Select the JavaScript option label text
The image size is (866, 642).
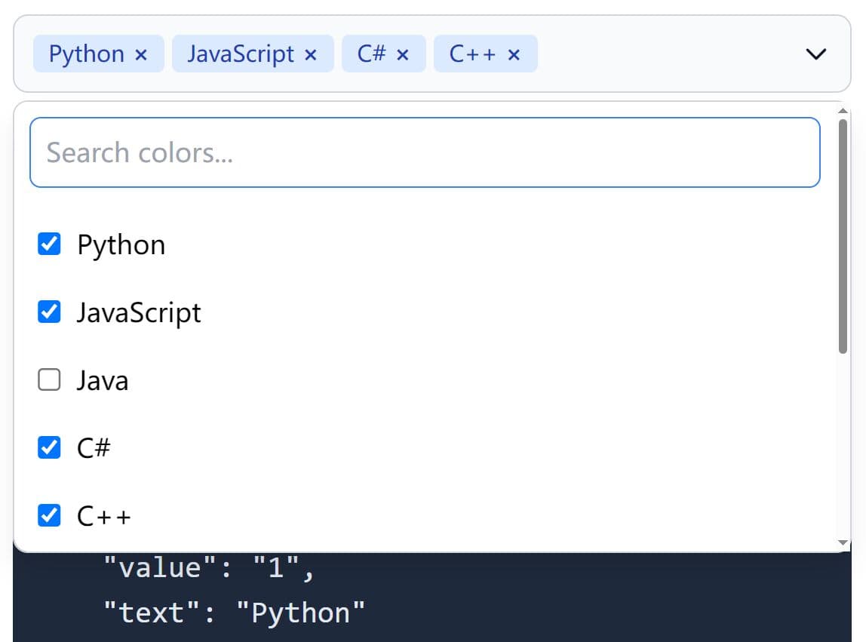[139, 313]
